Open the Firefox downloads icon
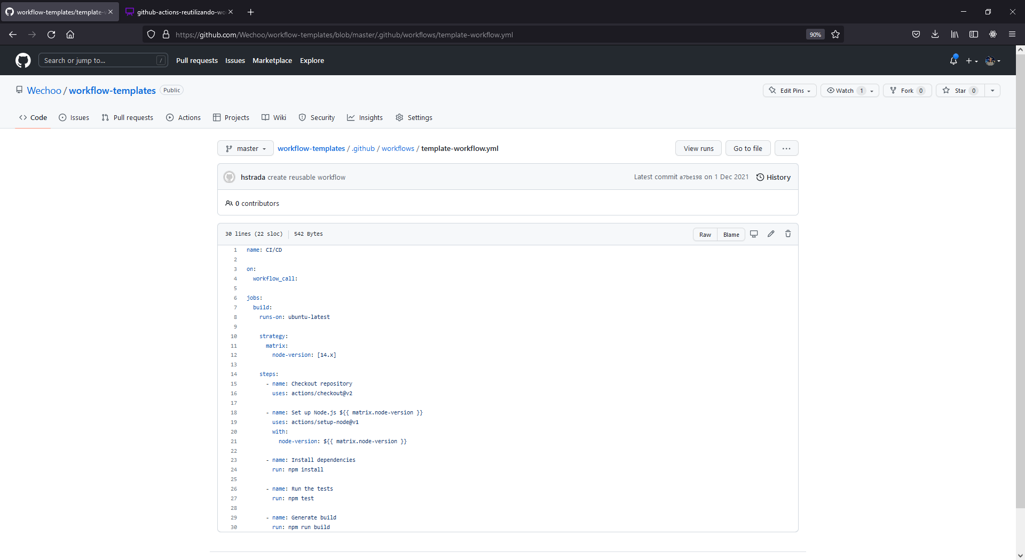Image resolution: width=1025 pixels, height=560 pixels. [935, 35]
